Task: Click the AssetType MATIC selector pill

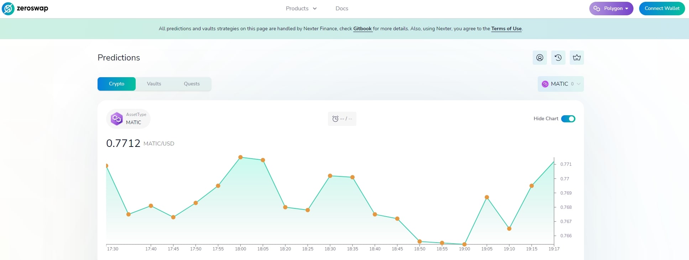Action: [x=128, y=119]
